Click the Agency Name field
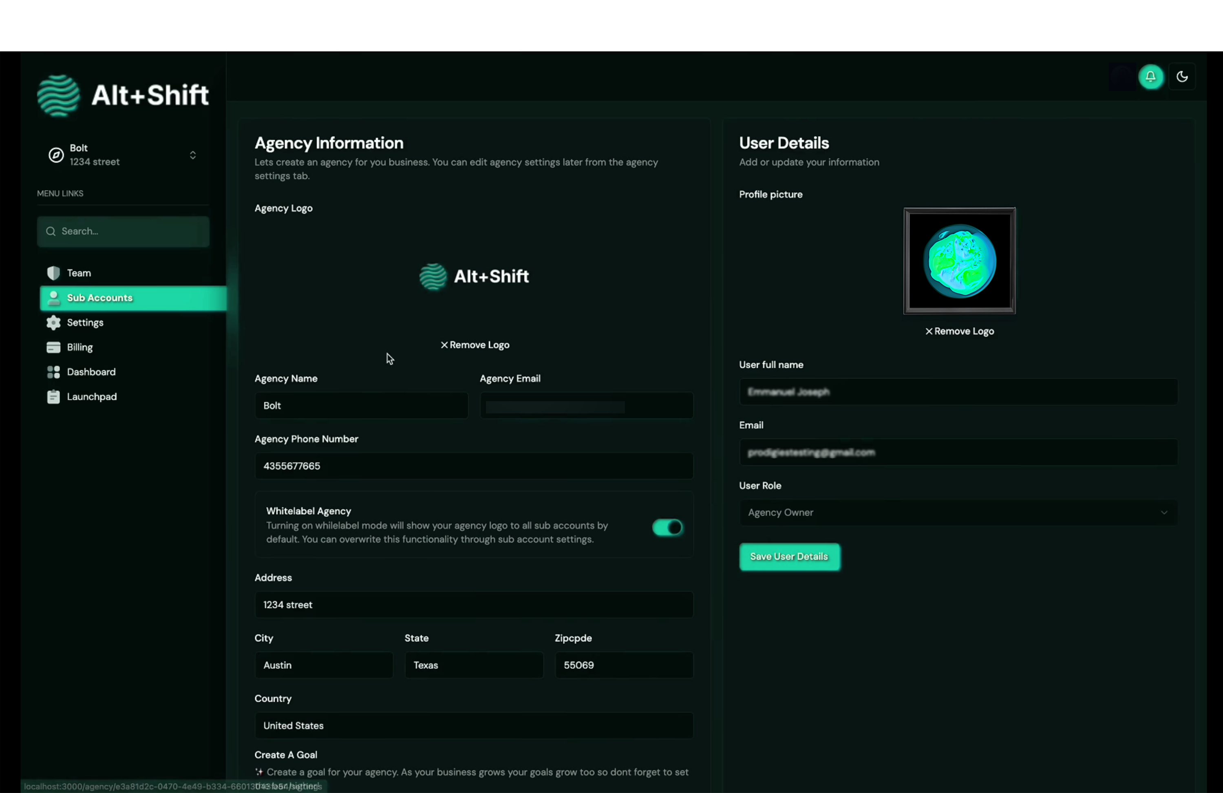Screen dimensions: 1223x793 361,406
